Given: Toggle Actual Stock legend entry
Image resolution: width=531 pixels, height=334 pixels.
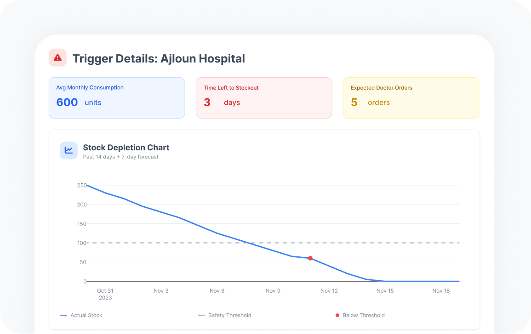Looking at the screenshot, I should [x=81, y=315].
